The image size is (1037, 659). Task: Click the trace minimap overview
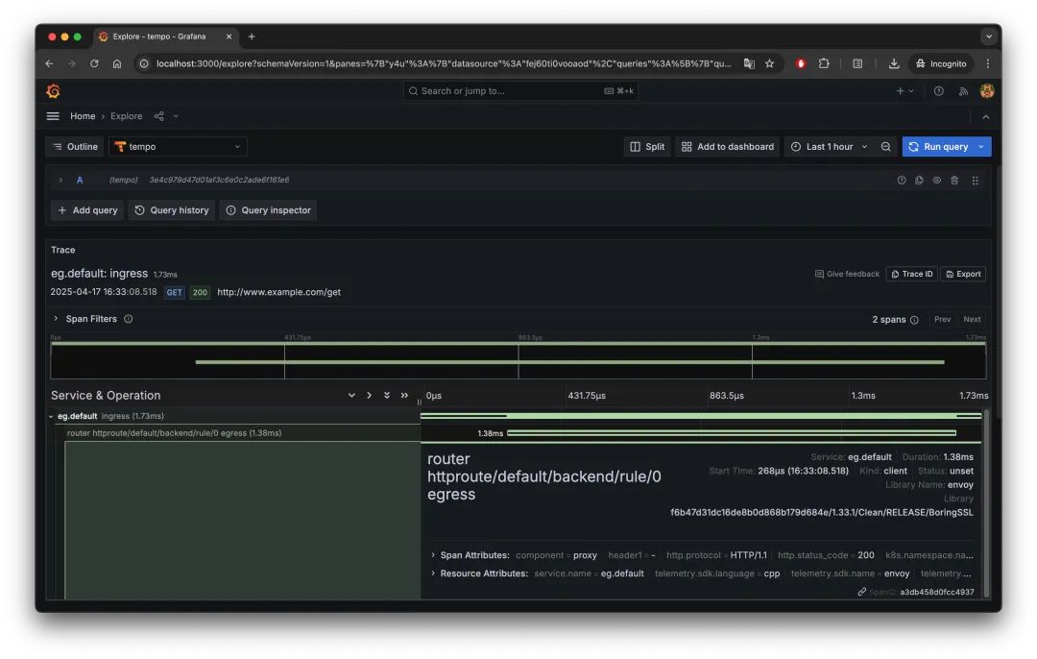(x=518, y=360)
